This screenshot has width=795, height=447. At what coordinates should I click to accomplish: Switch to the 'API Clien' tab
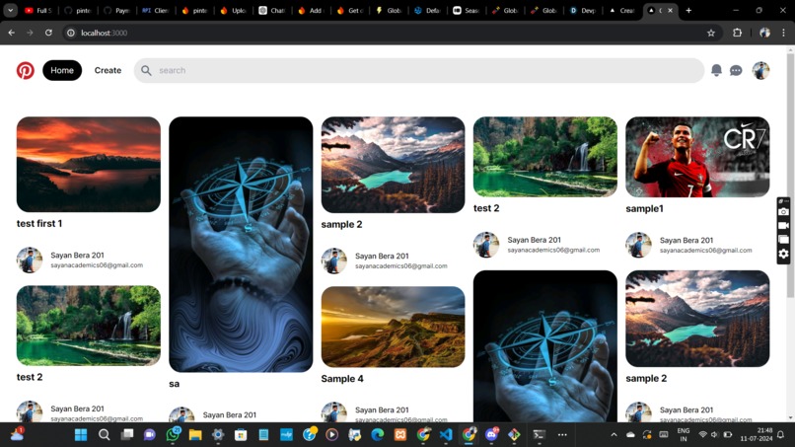pyautogui.click(x=155, y=10)
